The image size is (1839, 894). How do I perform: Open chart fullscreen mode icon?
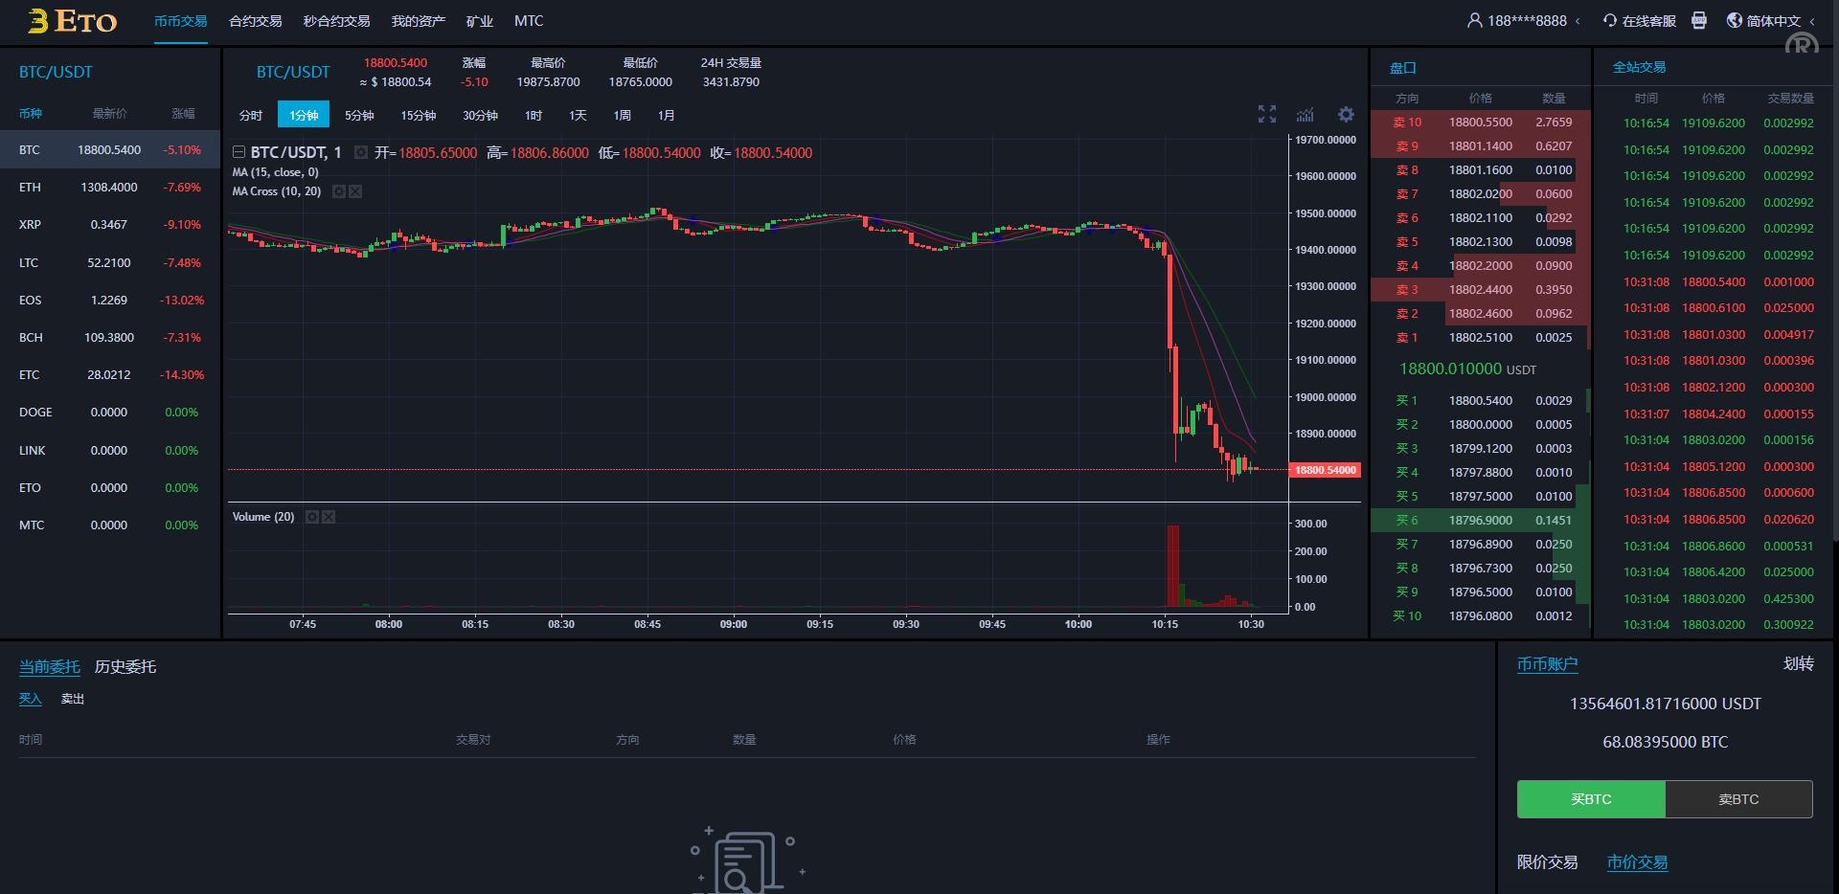pyautogui.click(x=1266, y=115)
